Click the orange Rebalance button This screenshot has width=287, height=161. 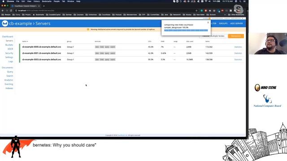(236, 36)
